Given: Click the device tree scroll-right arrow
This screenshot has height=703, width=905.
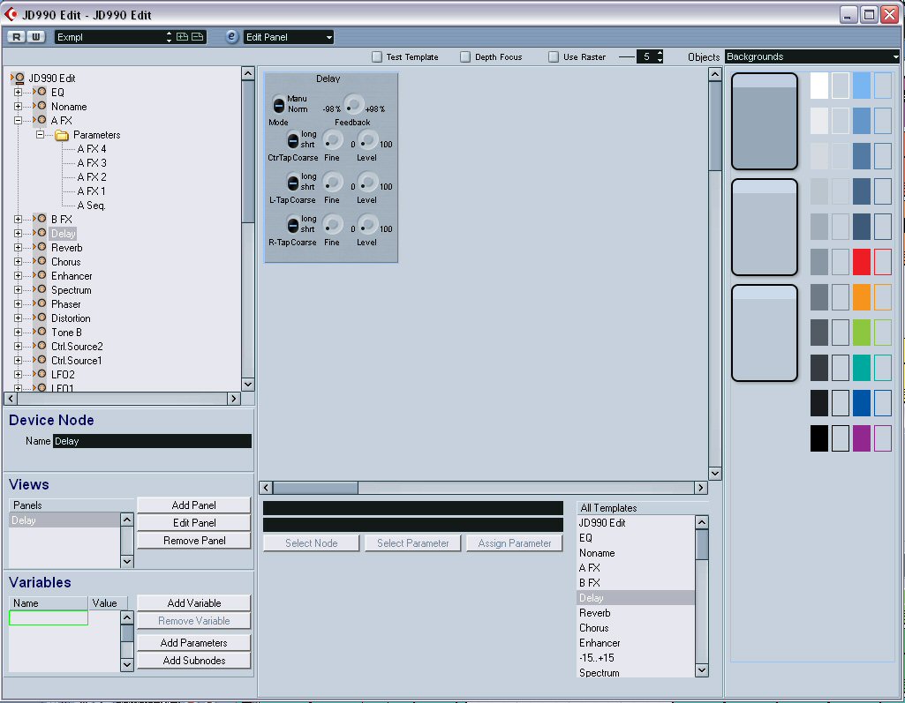Looking at the screenshot, I should point(233,399).
